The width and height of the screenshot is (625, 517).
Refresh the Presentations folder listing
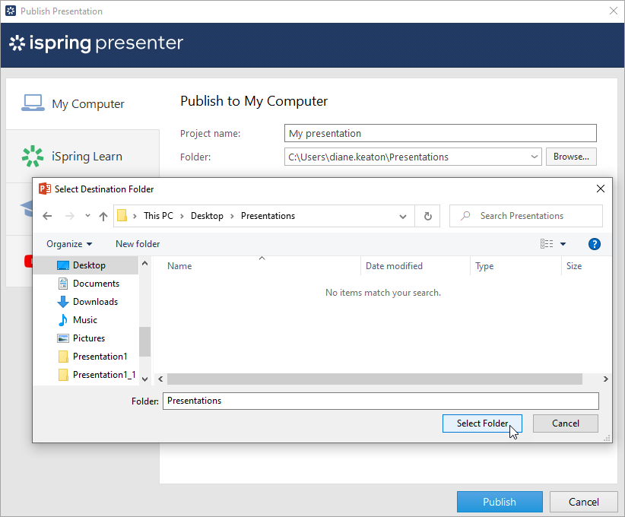[x=427, y=216]
